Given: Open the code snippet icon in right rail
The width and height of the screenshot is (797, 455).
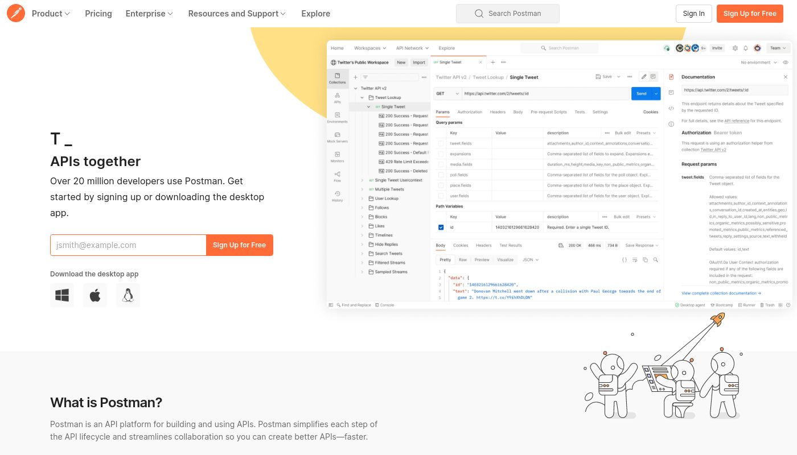Looking at the screenshot, I should (671, 108).
